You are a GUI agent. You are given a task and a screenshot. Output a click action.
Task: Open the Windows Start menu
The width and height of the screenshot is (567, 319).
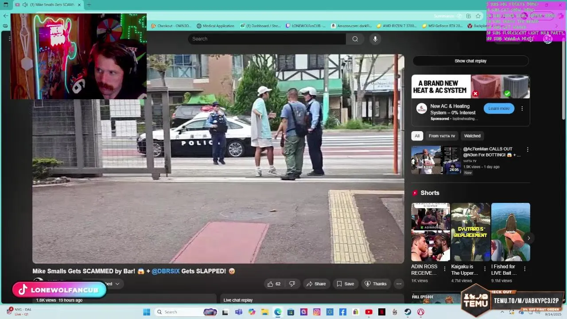pyautogui.click(x=147, y=312)
